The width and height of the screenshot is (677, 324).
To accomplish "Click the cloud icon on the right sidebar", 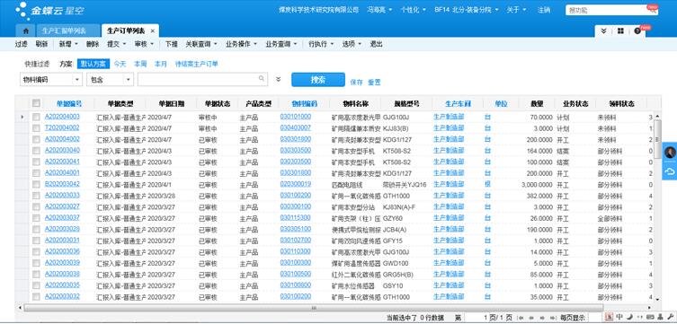I will 670,172.
